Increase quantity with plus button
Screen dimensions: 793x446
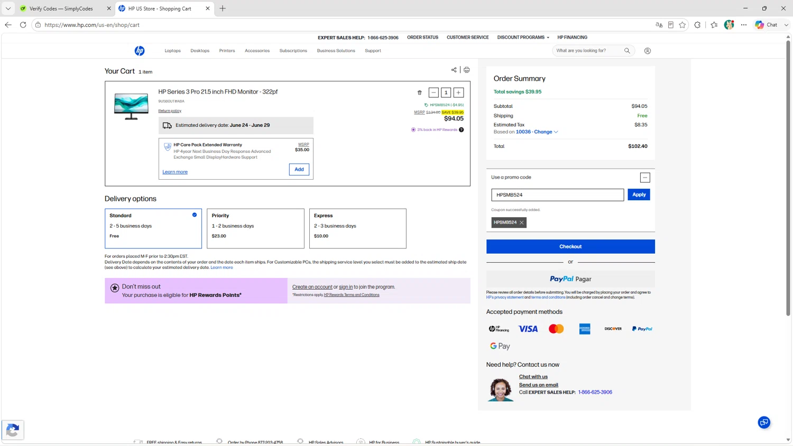pyautogui.click(x=458, y=92)
